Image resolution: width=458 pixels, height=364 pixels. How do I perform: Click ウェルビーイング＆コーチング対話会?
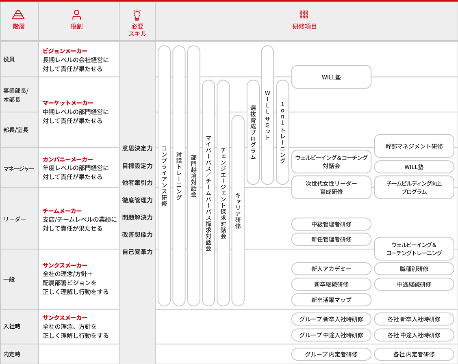[331, 162]
